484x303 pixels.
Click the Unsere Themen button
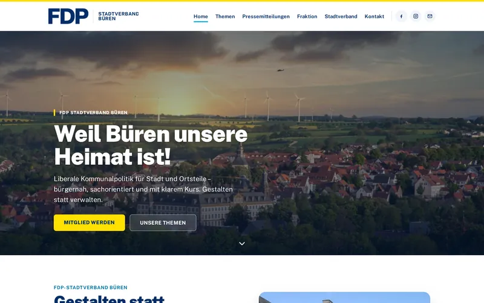pyautogui.click(x=163, y=222)
